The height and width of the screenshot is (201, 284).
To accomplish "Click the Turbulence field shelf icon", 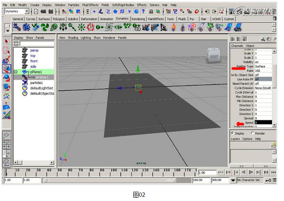I will tap(91, 27).
